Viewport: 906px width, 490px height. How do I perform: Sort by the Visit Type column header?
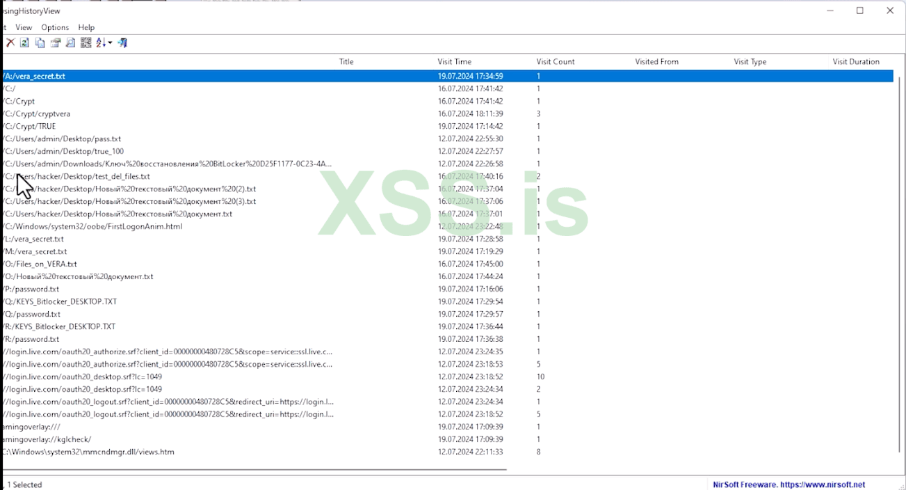click(750, 61)
